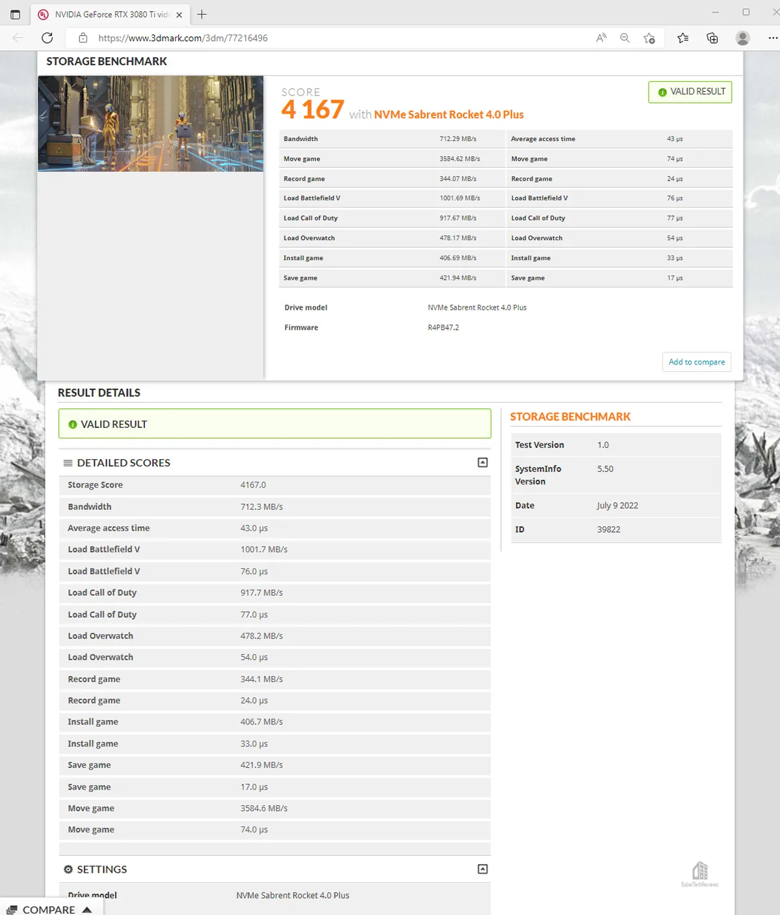View site information lock icon
The height and width of the screenshot is (915, 780).
pos(83,38)
